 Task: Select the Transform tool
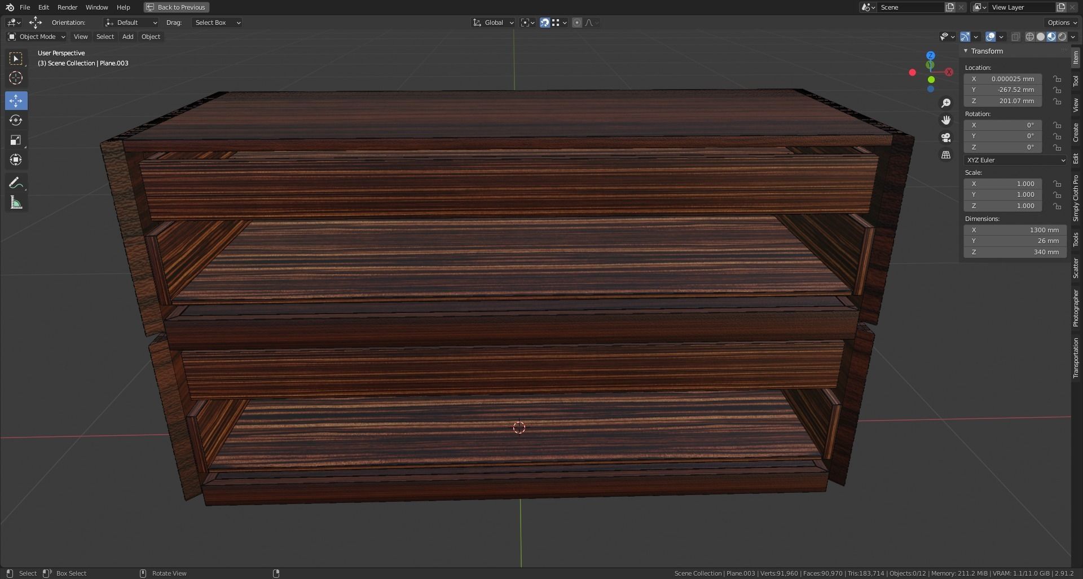click(16, 160)
